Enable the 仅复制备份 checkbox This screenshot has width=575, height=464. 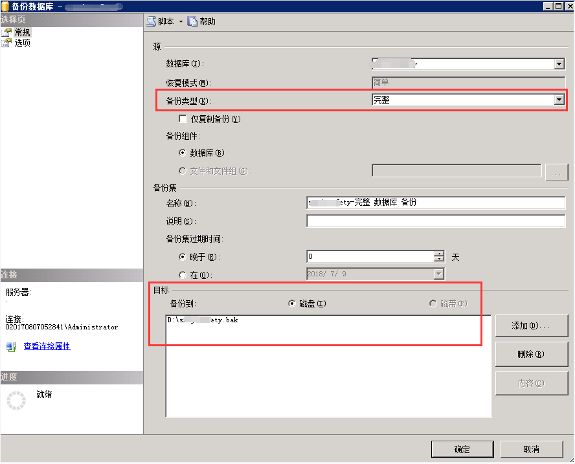[x=183, y=119]
